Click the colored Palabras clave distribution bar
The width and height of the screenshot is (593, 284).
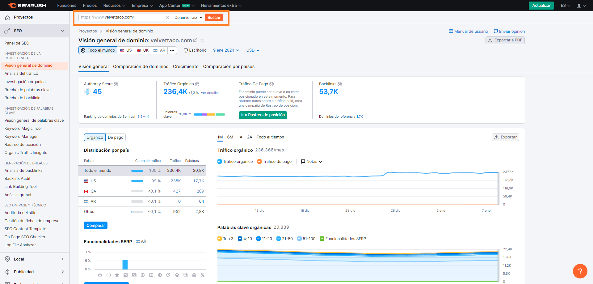click(209, 114)
